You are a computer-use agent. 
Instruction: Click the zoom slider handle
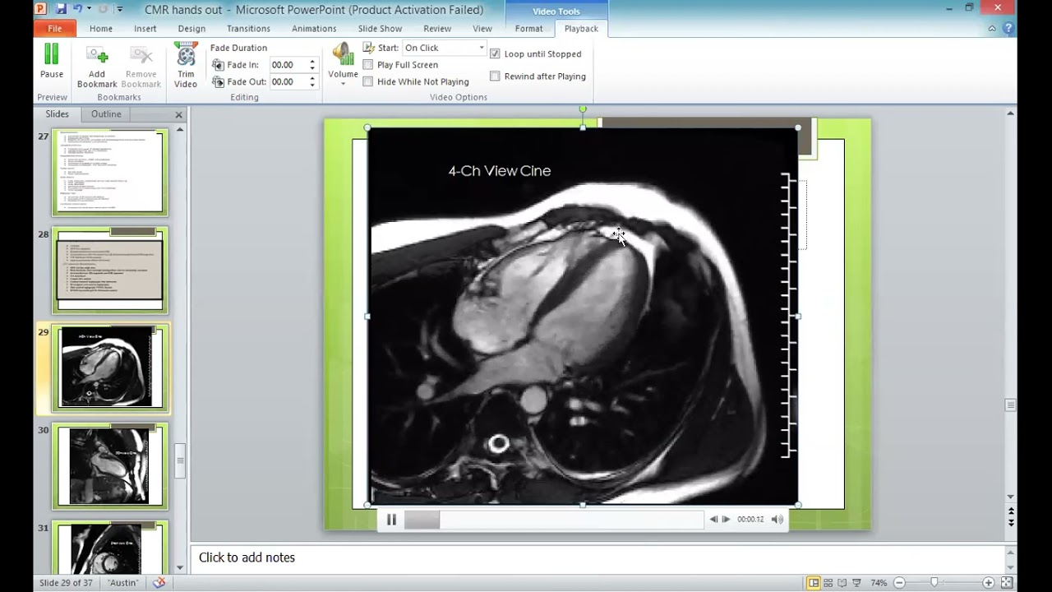[934, 583]
